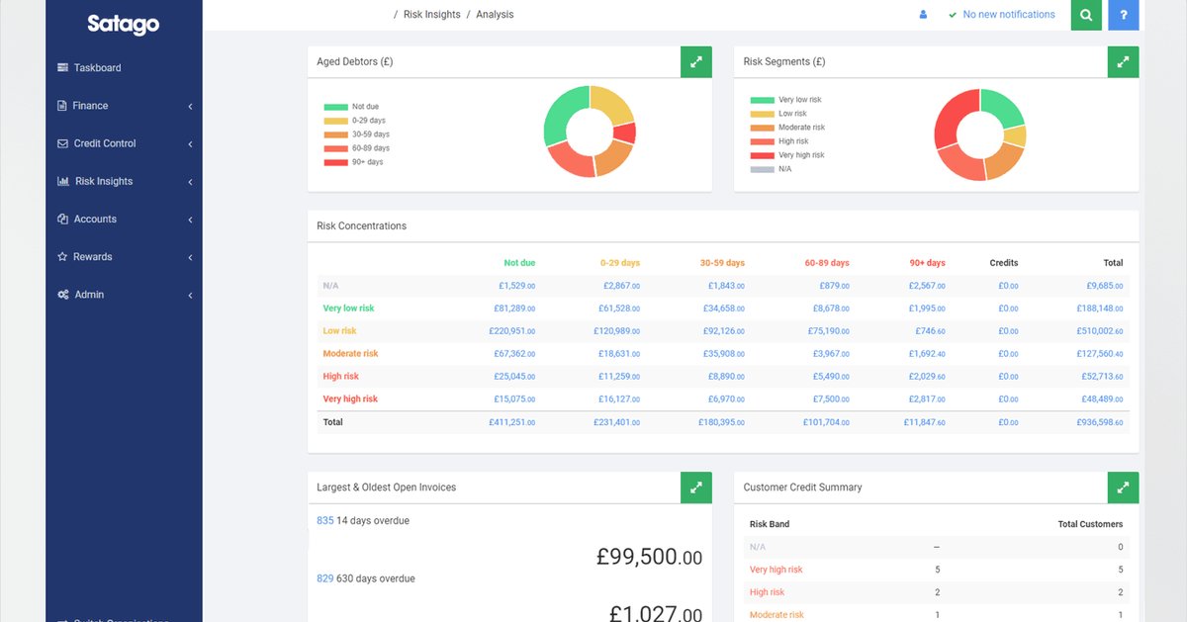
Task: Click the expand arrows on the Risk Segments panel
Action: pos(1123,61)
